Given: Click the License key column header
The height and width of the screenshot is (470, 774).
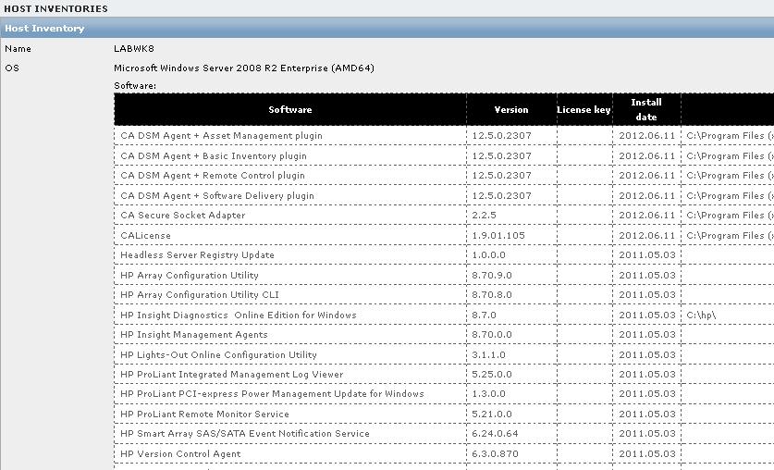Looking at the screenshot, I should 584,109.
